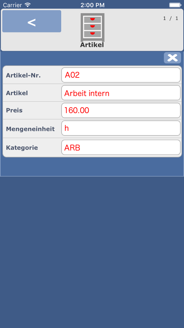The height and width of the screenshot is (328, 184).
Task: Tap the Wi-Fi status bar icon
Action: tap(28, 5)
